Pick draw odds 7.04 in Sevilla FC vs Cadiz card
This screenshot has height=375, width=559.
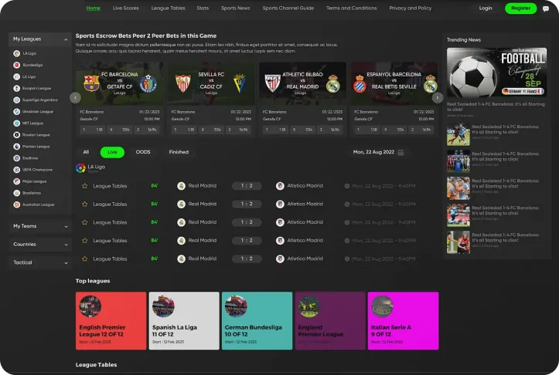click(211, 130)
